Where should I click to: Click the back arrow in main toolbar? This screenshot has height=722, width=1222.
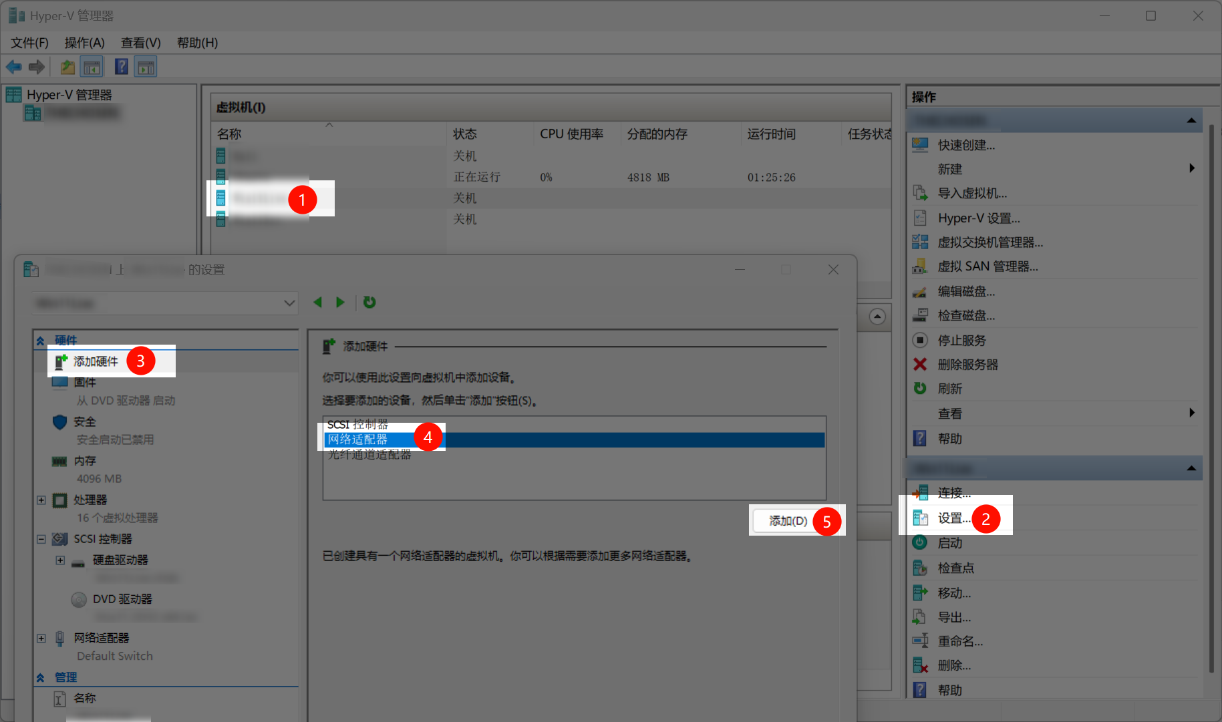(13, 67)
